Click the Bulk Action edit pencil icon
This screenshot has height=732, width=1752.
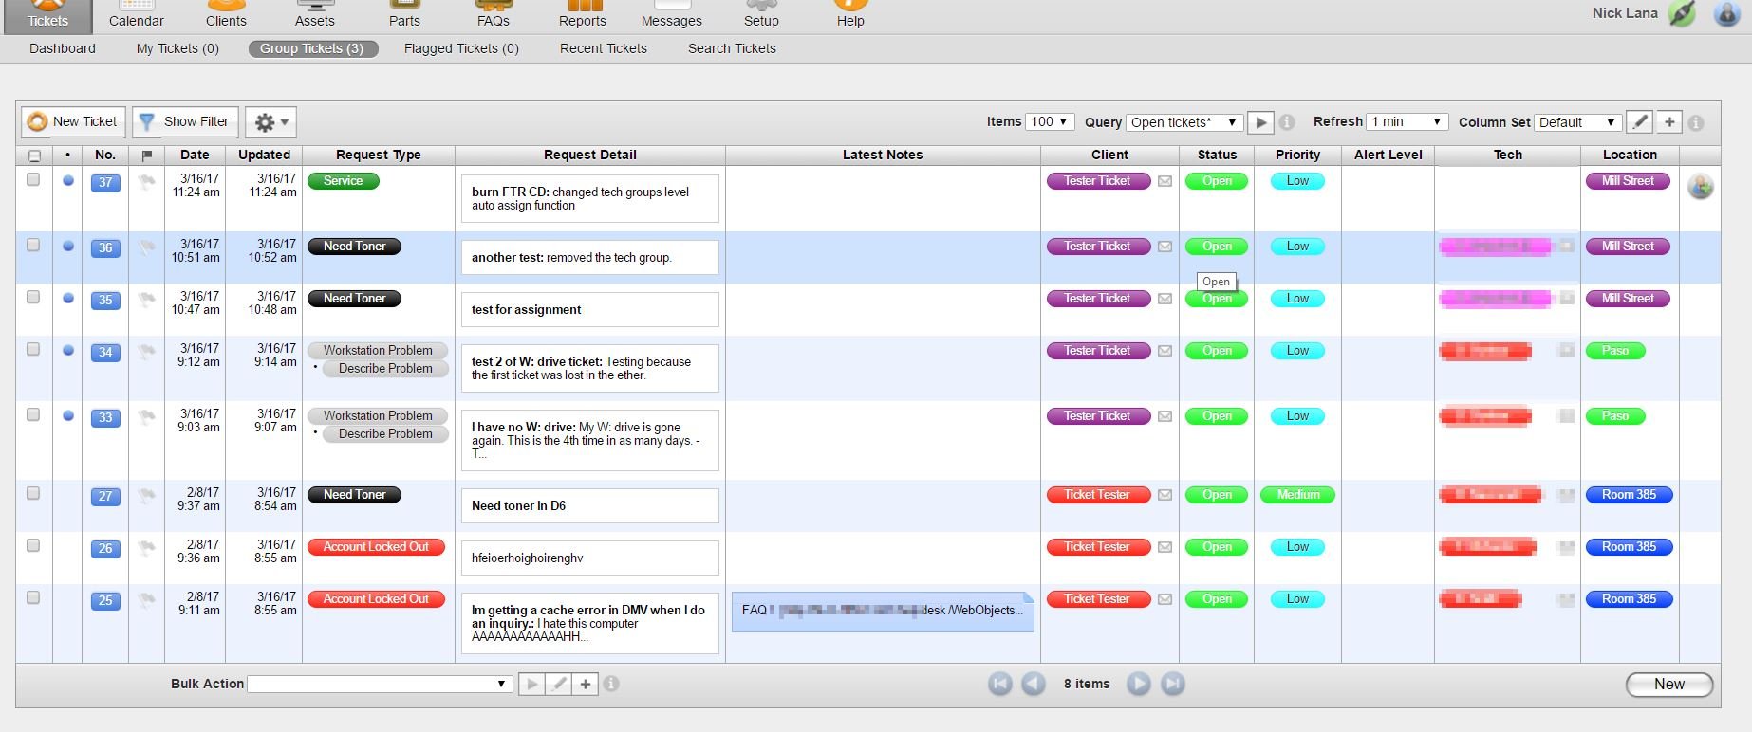coord(559,684)
